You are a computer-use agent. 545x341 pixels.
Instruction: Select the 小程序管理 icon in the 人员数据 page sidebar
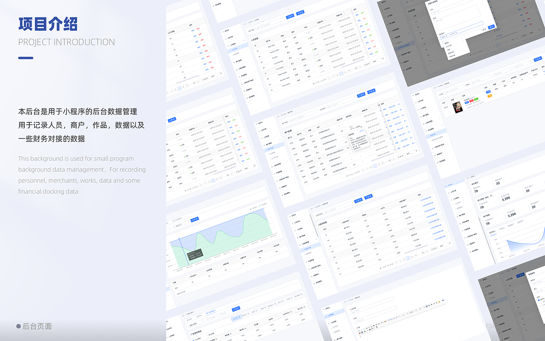point(237,69)
